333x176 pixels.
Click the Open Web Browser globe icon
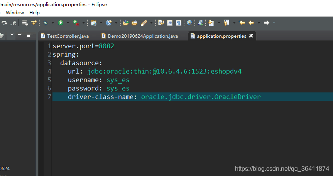click(189, 23)
